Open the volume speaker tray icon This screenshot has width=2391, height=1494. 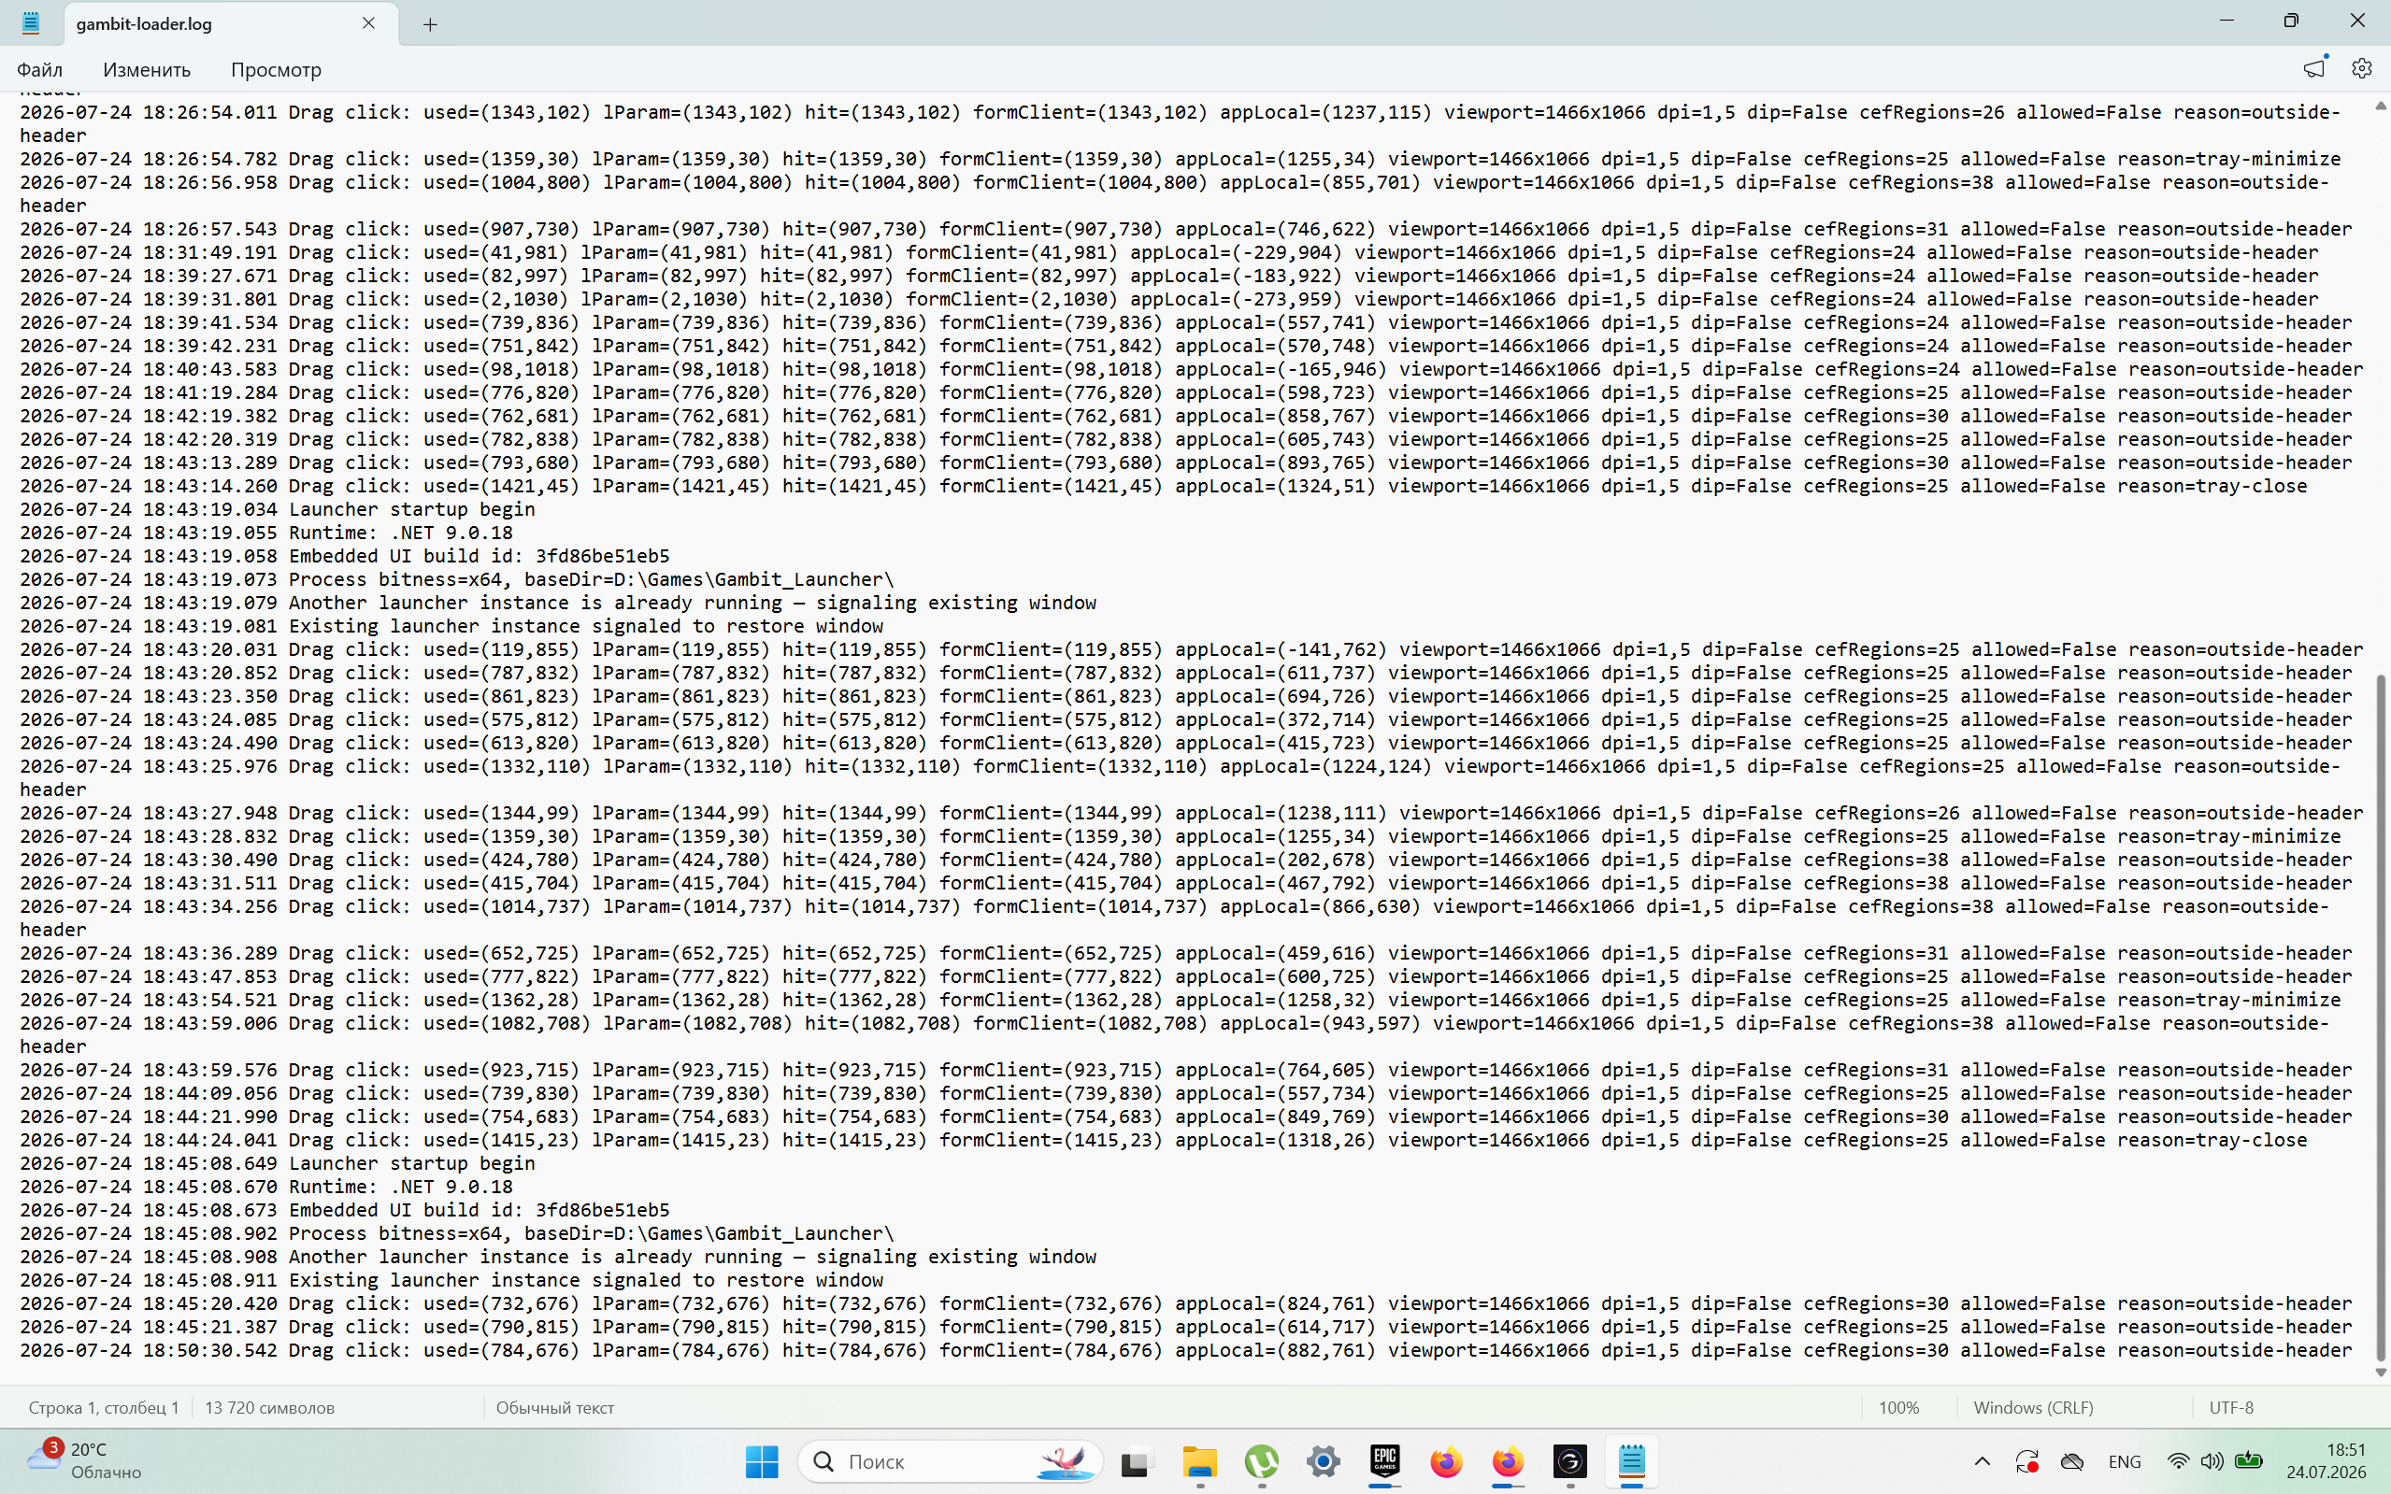pos(2212,1460)
